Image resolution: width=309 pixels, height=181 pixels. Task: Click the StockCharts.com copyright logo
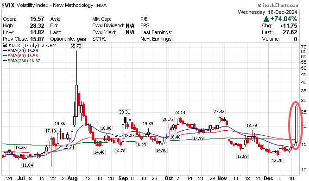pos(278,5)
